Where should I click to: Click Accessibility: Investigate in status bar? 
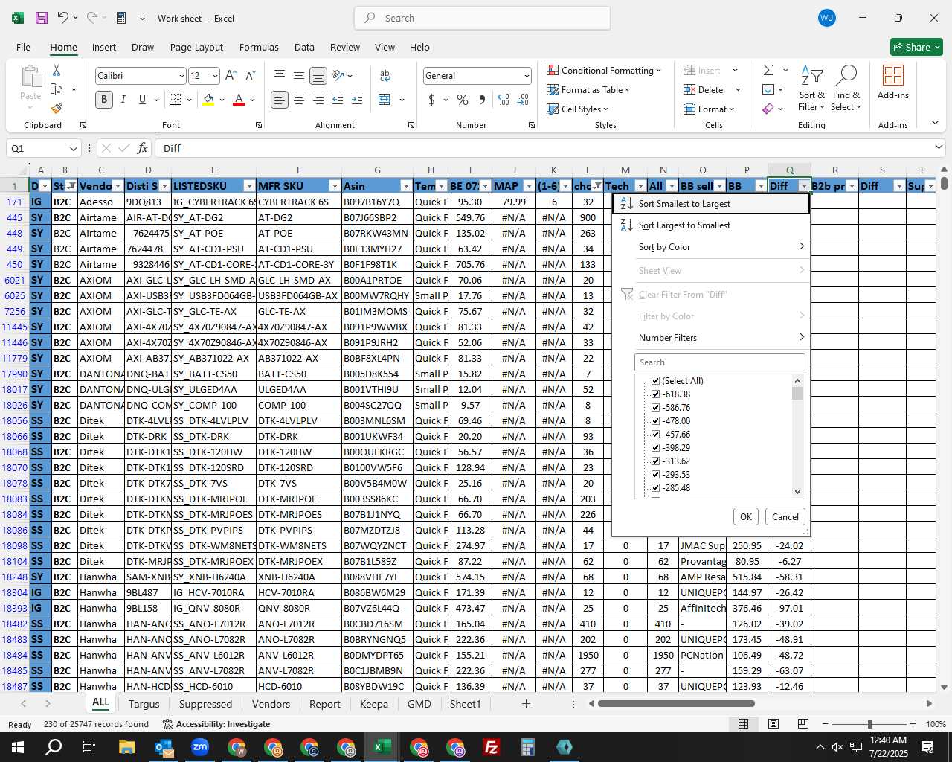[x=216, y=724]
